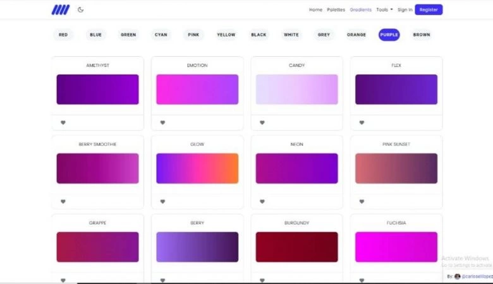Click the site logo icon
Viewport: 493px width, 284px height.
tap(61, 9)
